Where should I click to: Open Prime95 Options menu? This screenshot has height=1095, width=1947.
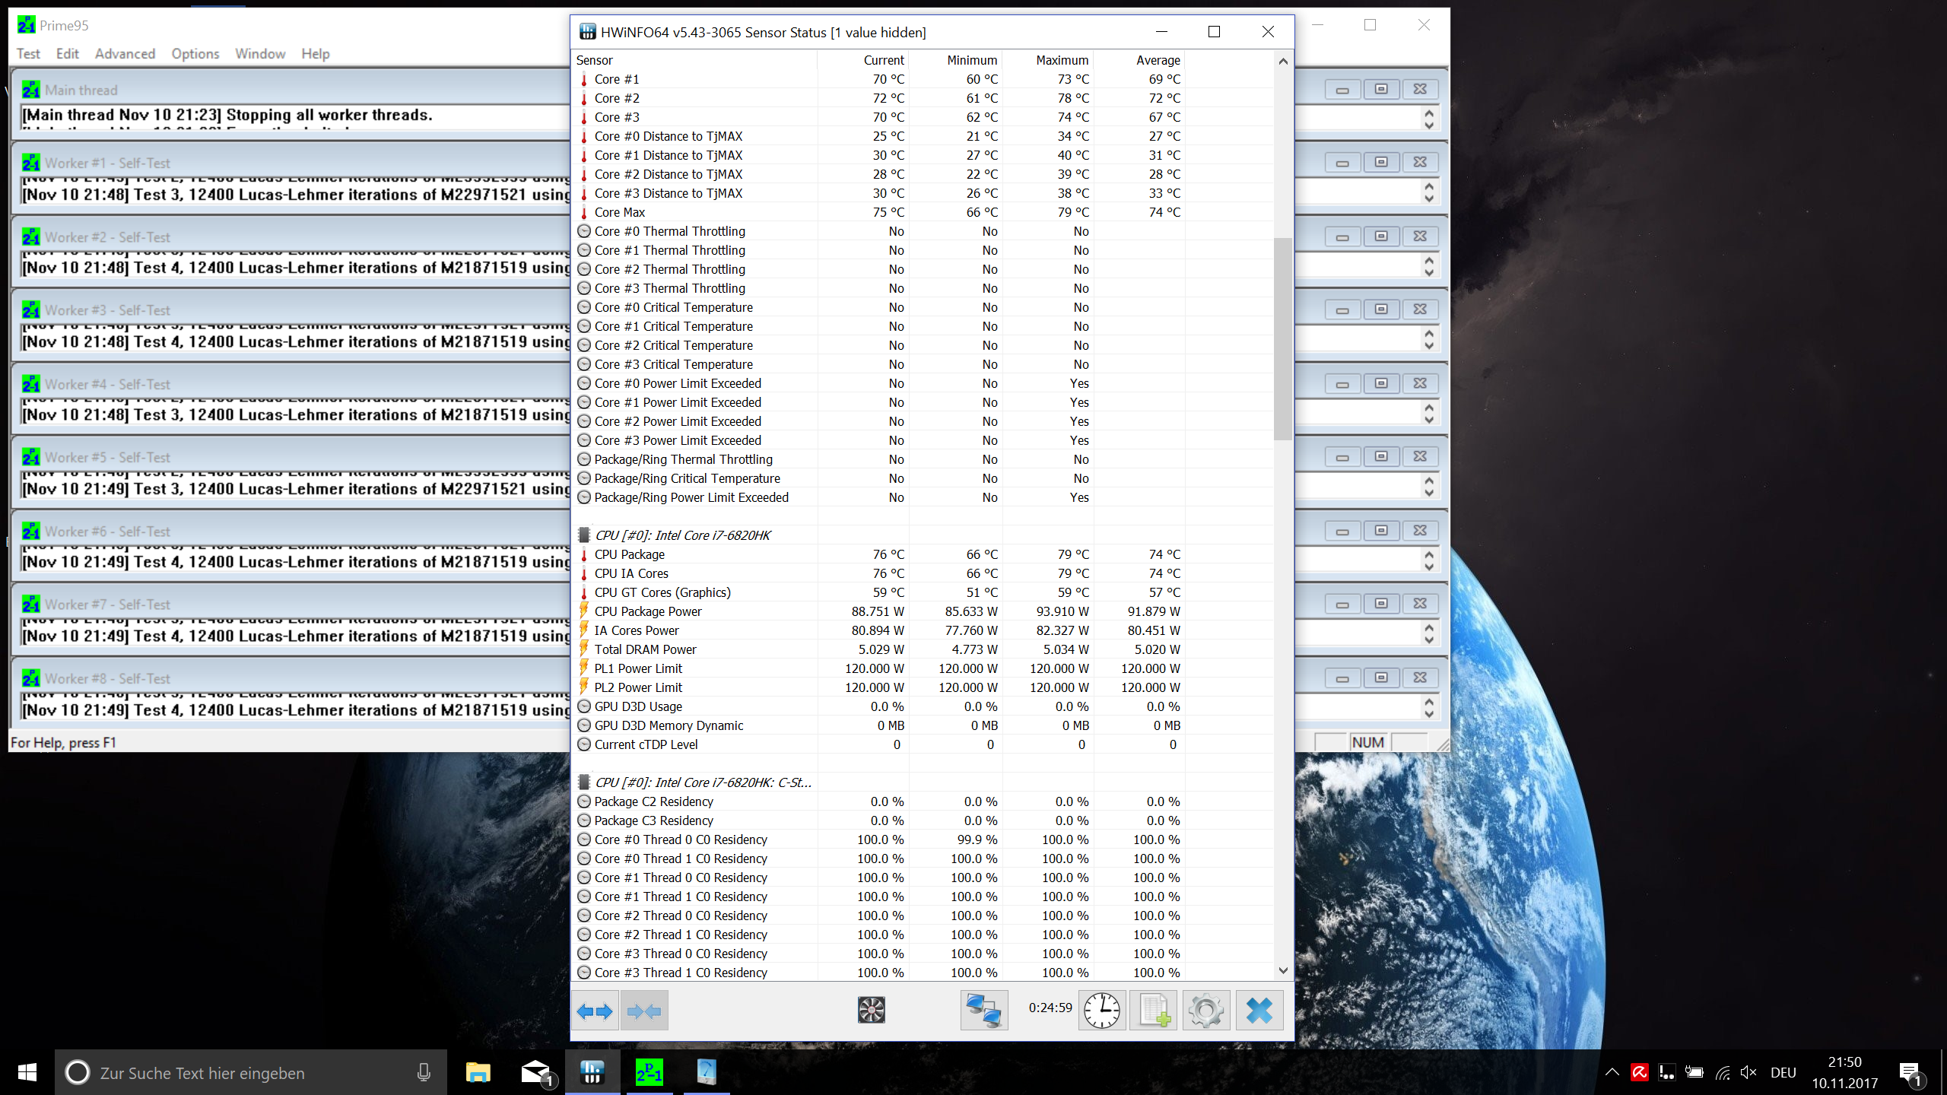(195, 54)
